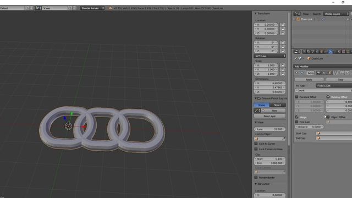352x198 pixels.
Task: Click the Lens 35.000 value field
Action: coord(270,129)
